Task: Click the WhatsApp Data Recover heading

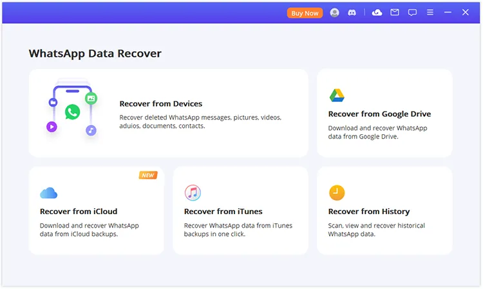Action: click(x=95, y=54)
